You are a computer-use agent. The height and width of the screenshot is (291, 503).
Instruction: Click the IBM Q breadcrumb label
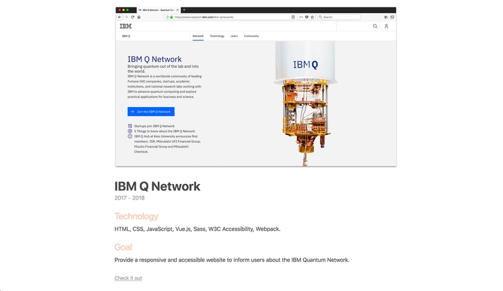[x=126, y=36]
